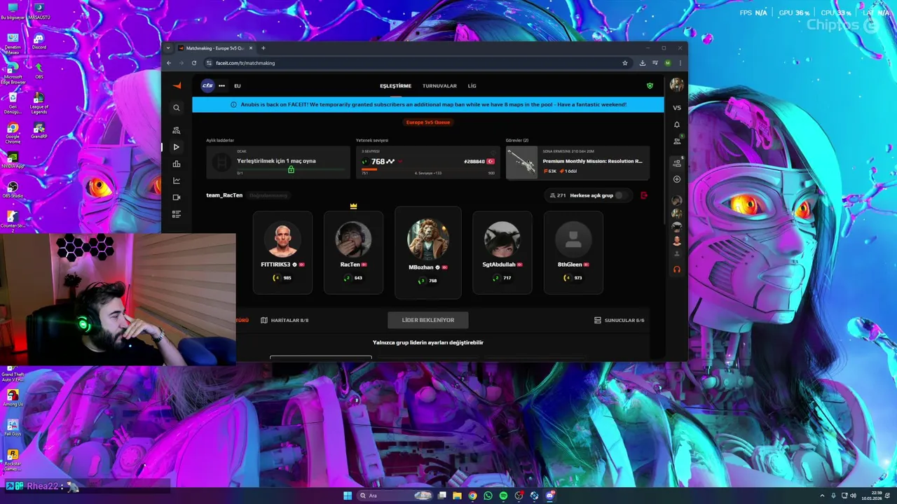Open the leaderboard podium sidebar icon
The width and height of the screenshot is (897, 504).
(x=177, y=164)
